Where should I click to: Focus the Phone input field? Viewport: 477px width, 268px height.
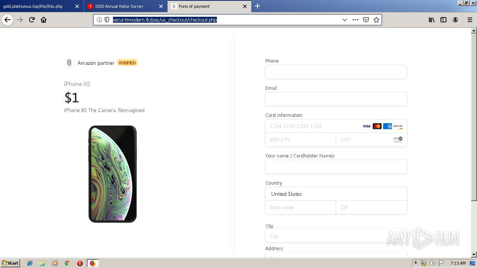pyautogui.click(x=336, y=72)
